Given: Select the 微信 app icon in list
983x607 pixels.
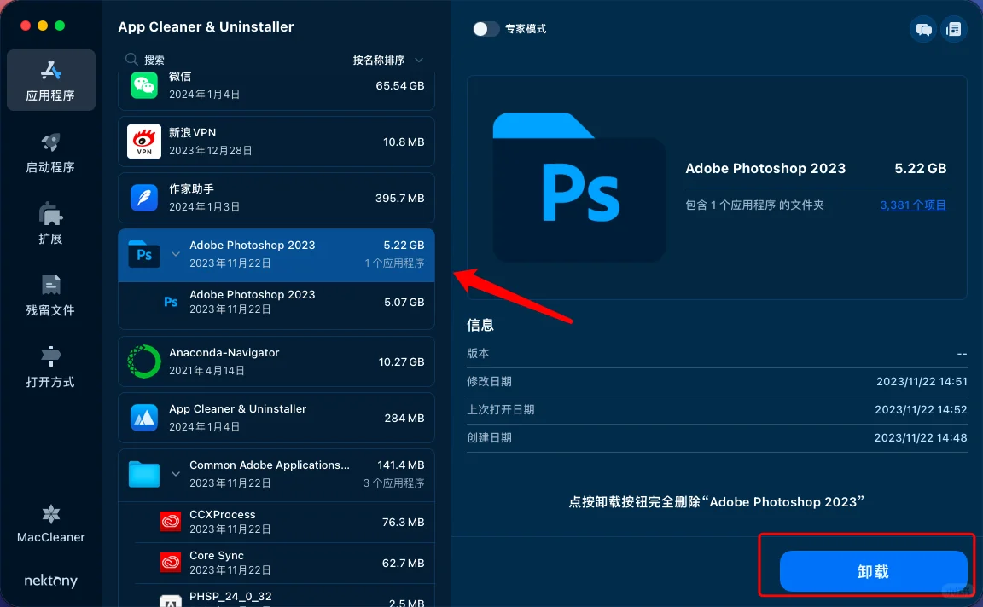Looking at the screenshot, I should (x=143, y=84).
